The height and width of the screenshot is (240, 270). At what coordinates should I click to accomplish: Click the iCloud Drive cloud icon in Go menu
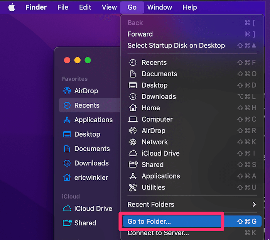pyautogui.click(x=133, y=153)
